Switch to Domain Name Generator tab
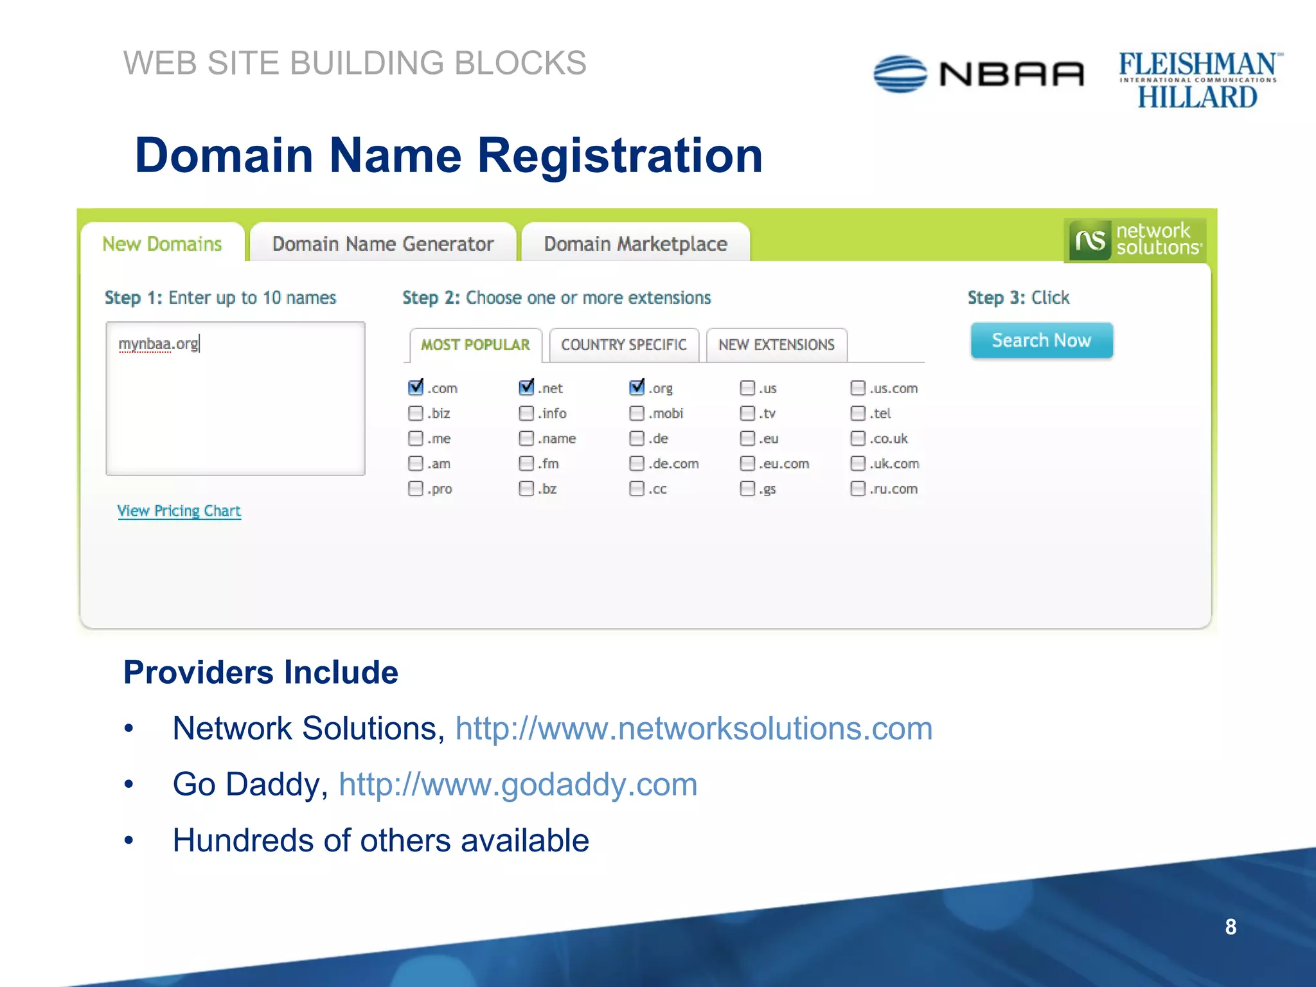1316x987 pixels. 383,244
